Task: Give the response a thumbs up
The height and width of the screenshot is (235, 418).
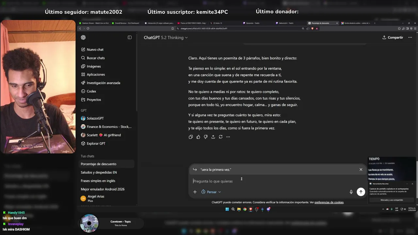Action: point(198,137)
